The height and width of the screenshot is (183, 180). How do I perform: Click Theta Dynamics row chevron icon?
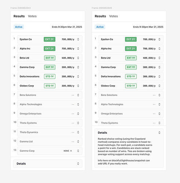tap(78, 132)
